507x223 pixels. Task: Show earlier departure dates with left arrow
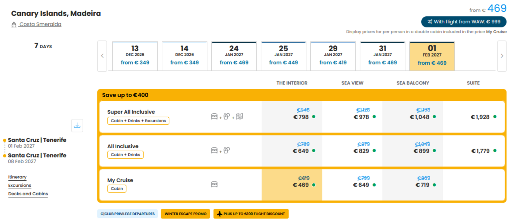[x=102, y=56]
